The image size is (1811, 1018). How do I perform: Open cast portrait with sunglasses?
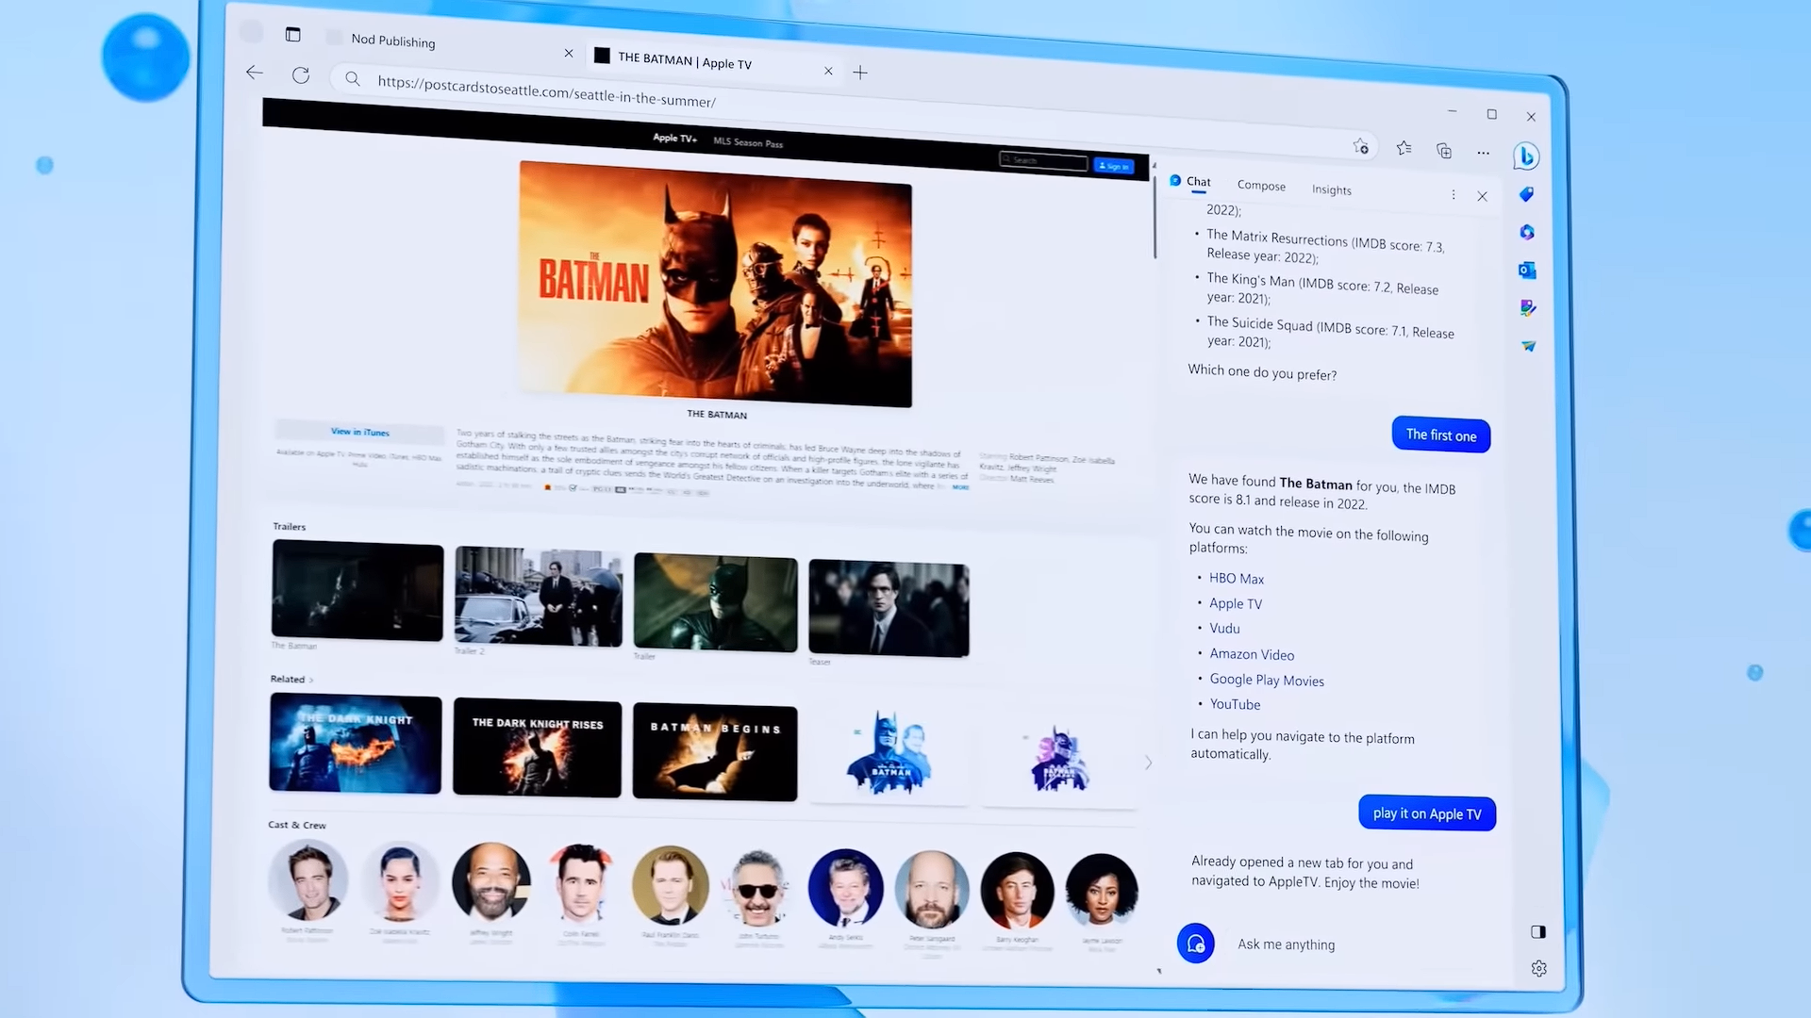pyautogui.click(x=758, y=888)
